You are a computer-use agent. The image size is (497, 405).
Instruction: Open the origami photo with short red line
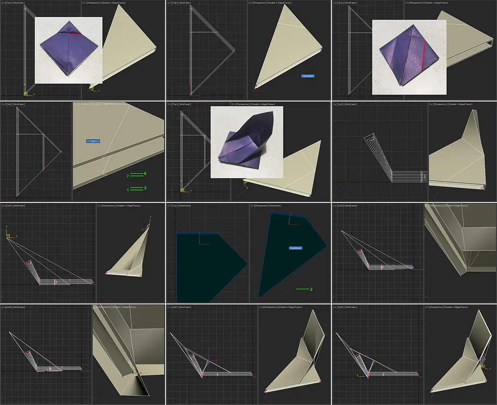[x=68, y=50]
